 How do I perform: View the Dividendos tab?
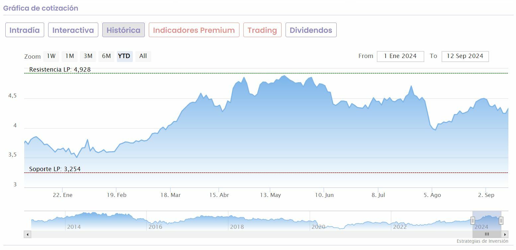311,30
